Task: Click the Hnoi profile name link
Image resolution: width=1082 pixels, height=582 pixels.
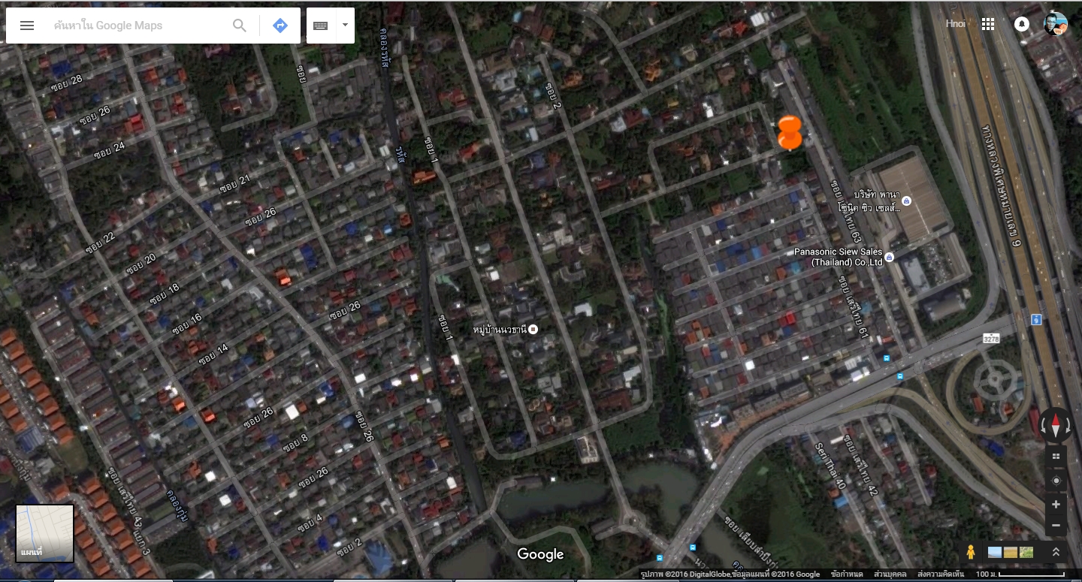Action: 956,24
